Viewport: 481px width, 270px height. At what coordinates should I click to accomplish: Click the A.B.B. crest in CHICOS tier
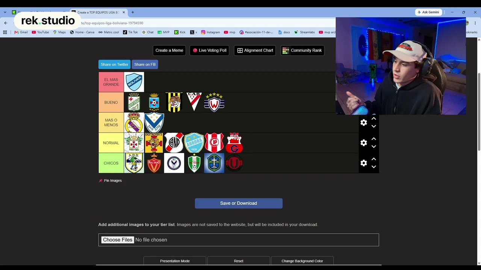tap(134, 163)
